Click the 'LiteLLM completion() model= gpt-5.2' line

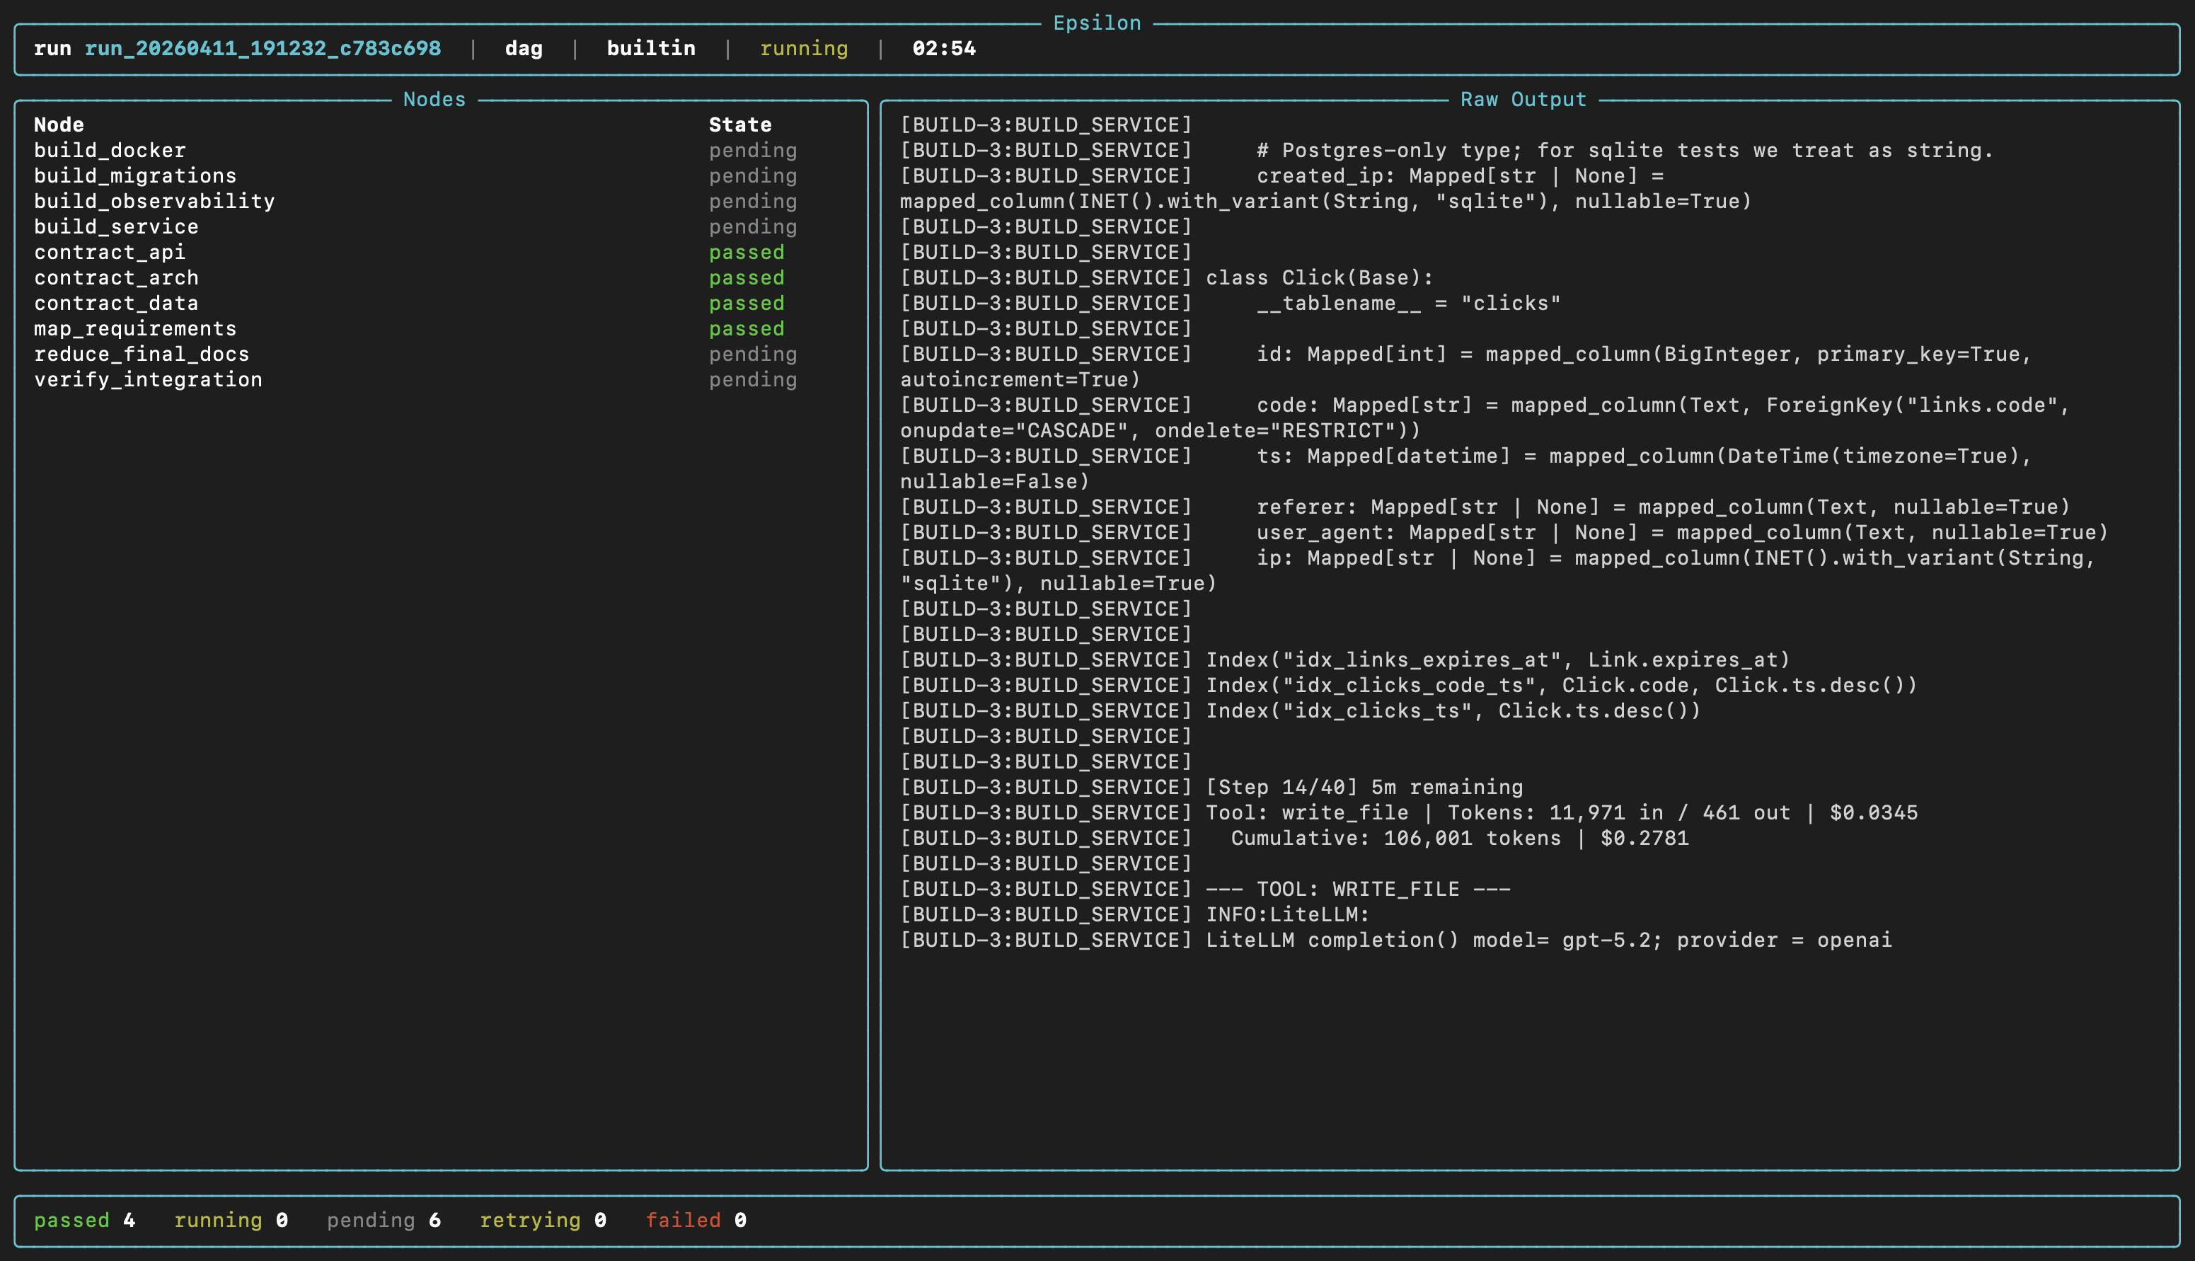point(1396,940)
